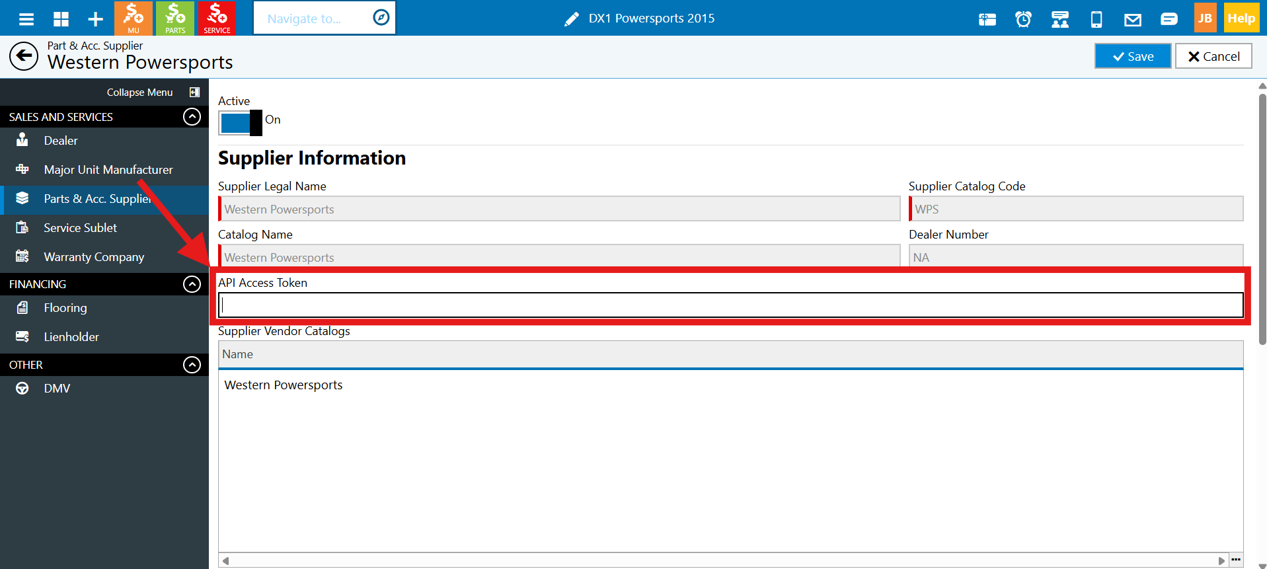This screenshot has width=1267, height=569.
Task: Click Collapse Menu text
Action: (139, 93)
